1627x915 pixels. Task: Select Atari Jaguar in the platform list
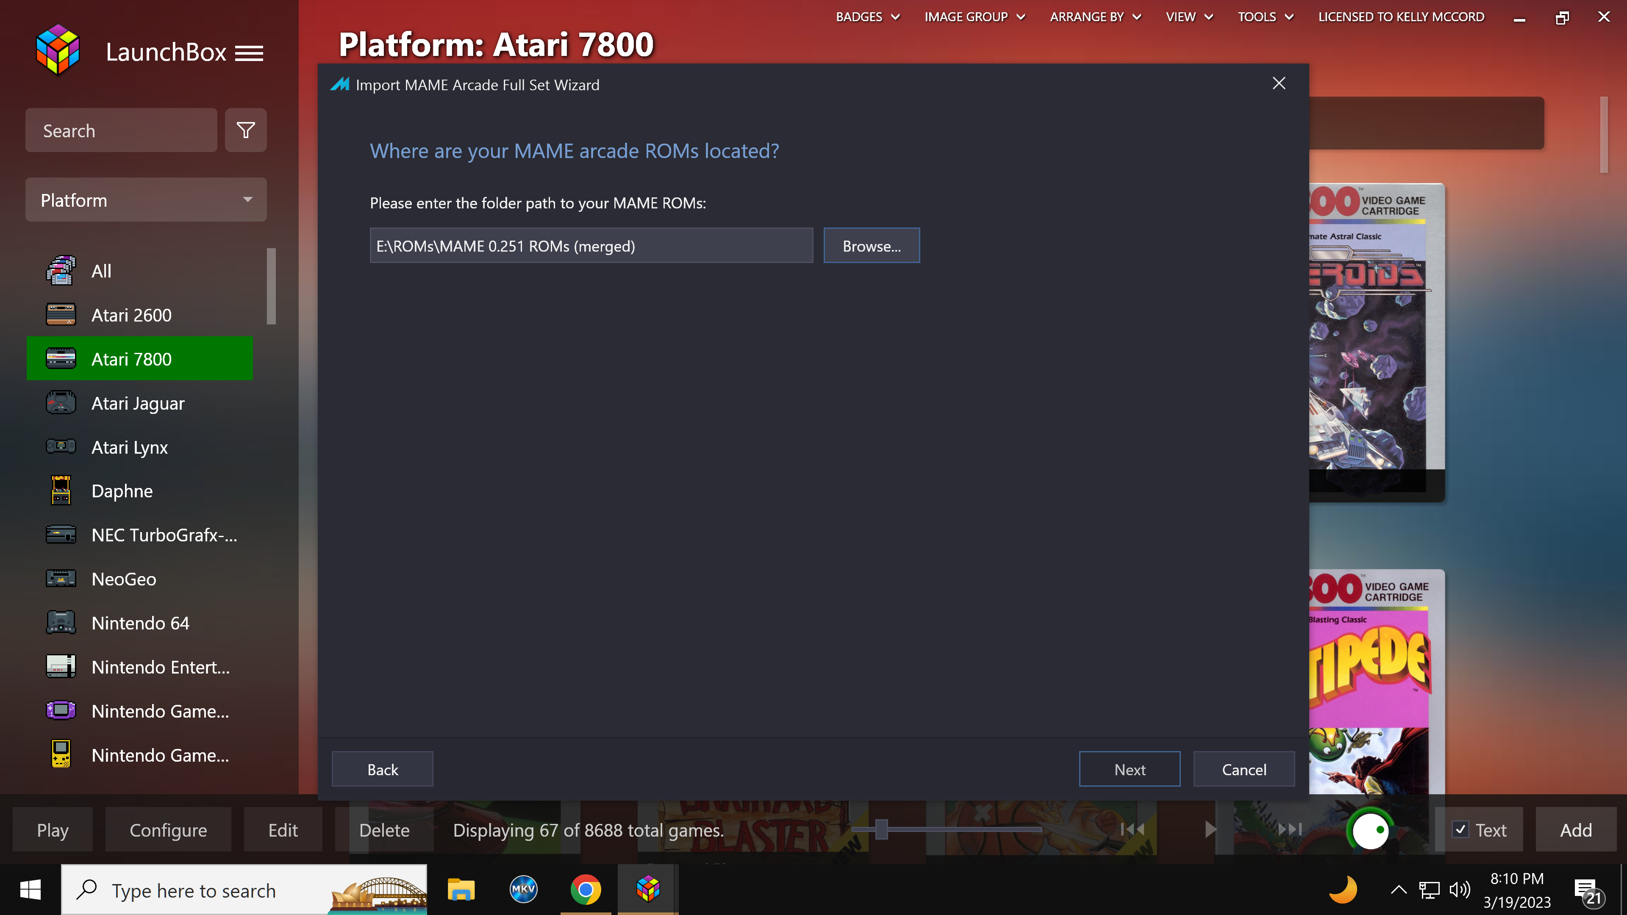tap(139, 403)
